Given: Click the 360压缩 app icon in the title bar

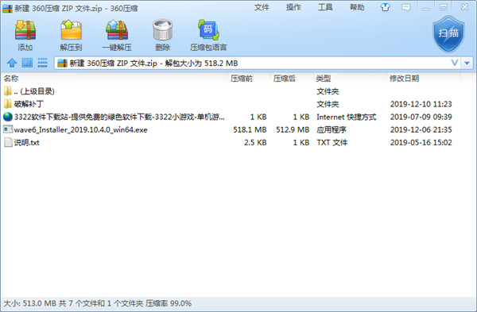Looking at the screenshot, I should [8, 8].
